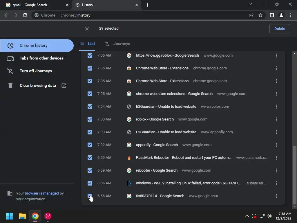The height and width of the screenshot is (223, 297).
Task: Open actions menu for E2Guardian www.roblox.com entry
Action: tap(276, 107)
